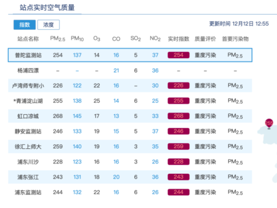This screenshot has width=277, height=208.
Task: Select the 静安监测站 station name
Action: point(28,131)
